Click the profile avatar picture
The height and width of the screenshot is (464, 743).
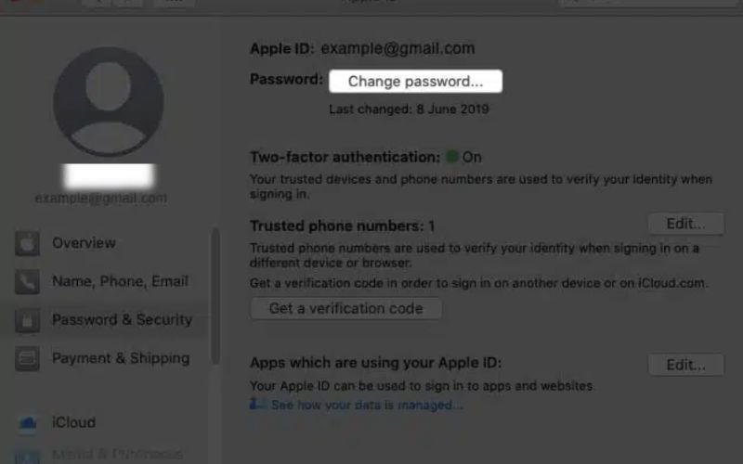(109, 101)
